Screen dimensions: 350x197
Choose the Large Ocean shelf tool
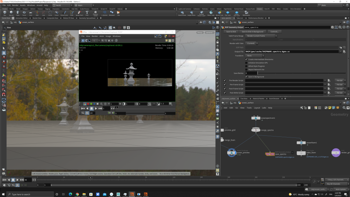(x=192, y=13)
